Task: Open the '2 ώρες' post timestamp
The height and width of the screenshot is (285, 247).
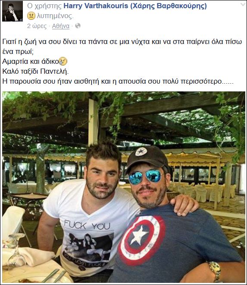Action: 37,26
